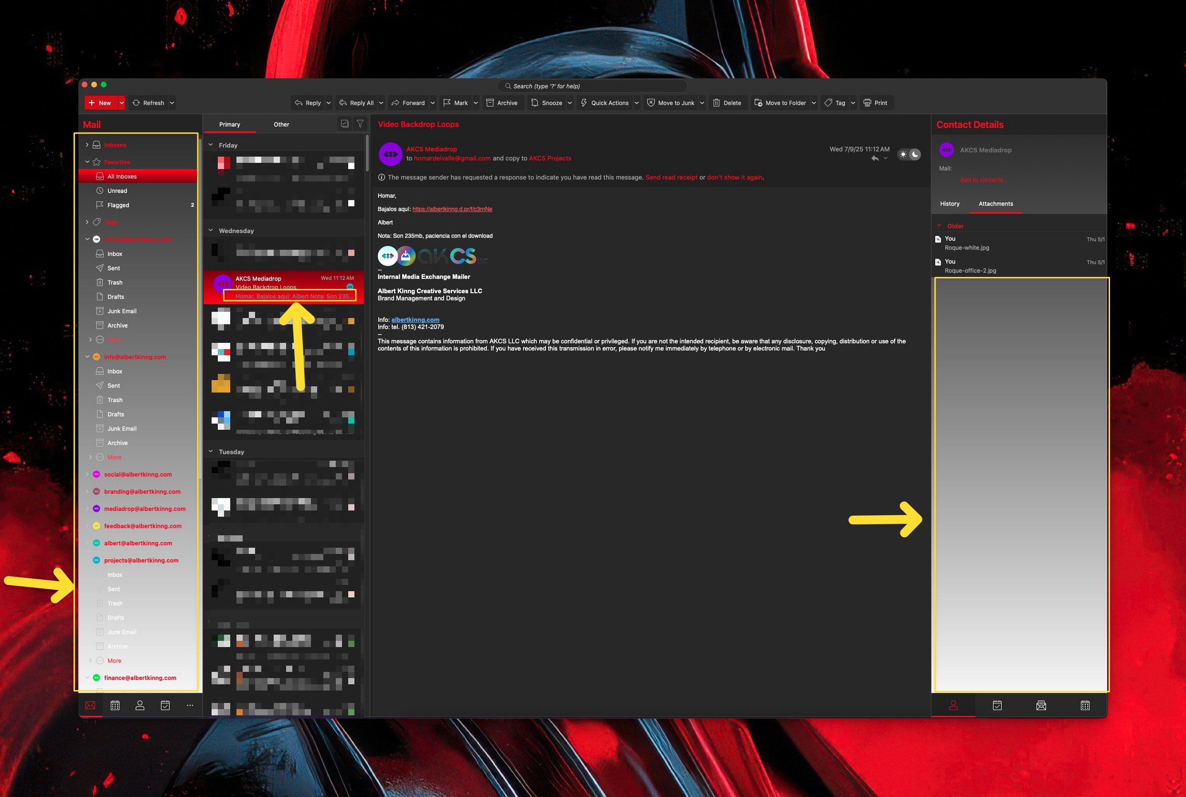
Task: Open more views ellipsis icon
Action: pos(190,705)
